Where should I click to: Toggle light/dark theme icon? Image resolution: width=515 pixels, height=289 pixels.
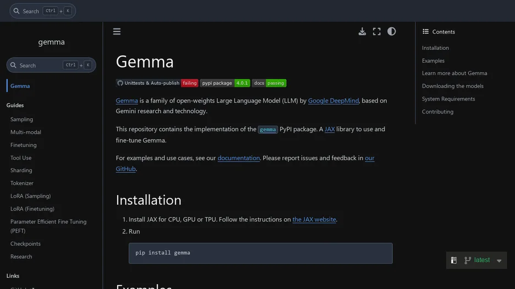[x=391, y=31]
